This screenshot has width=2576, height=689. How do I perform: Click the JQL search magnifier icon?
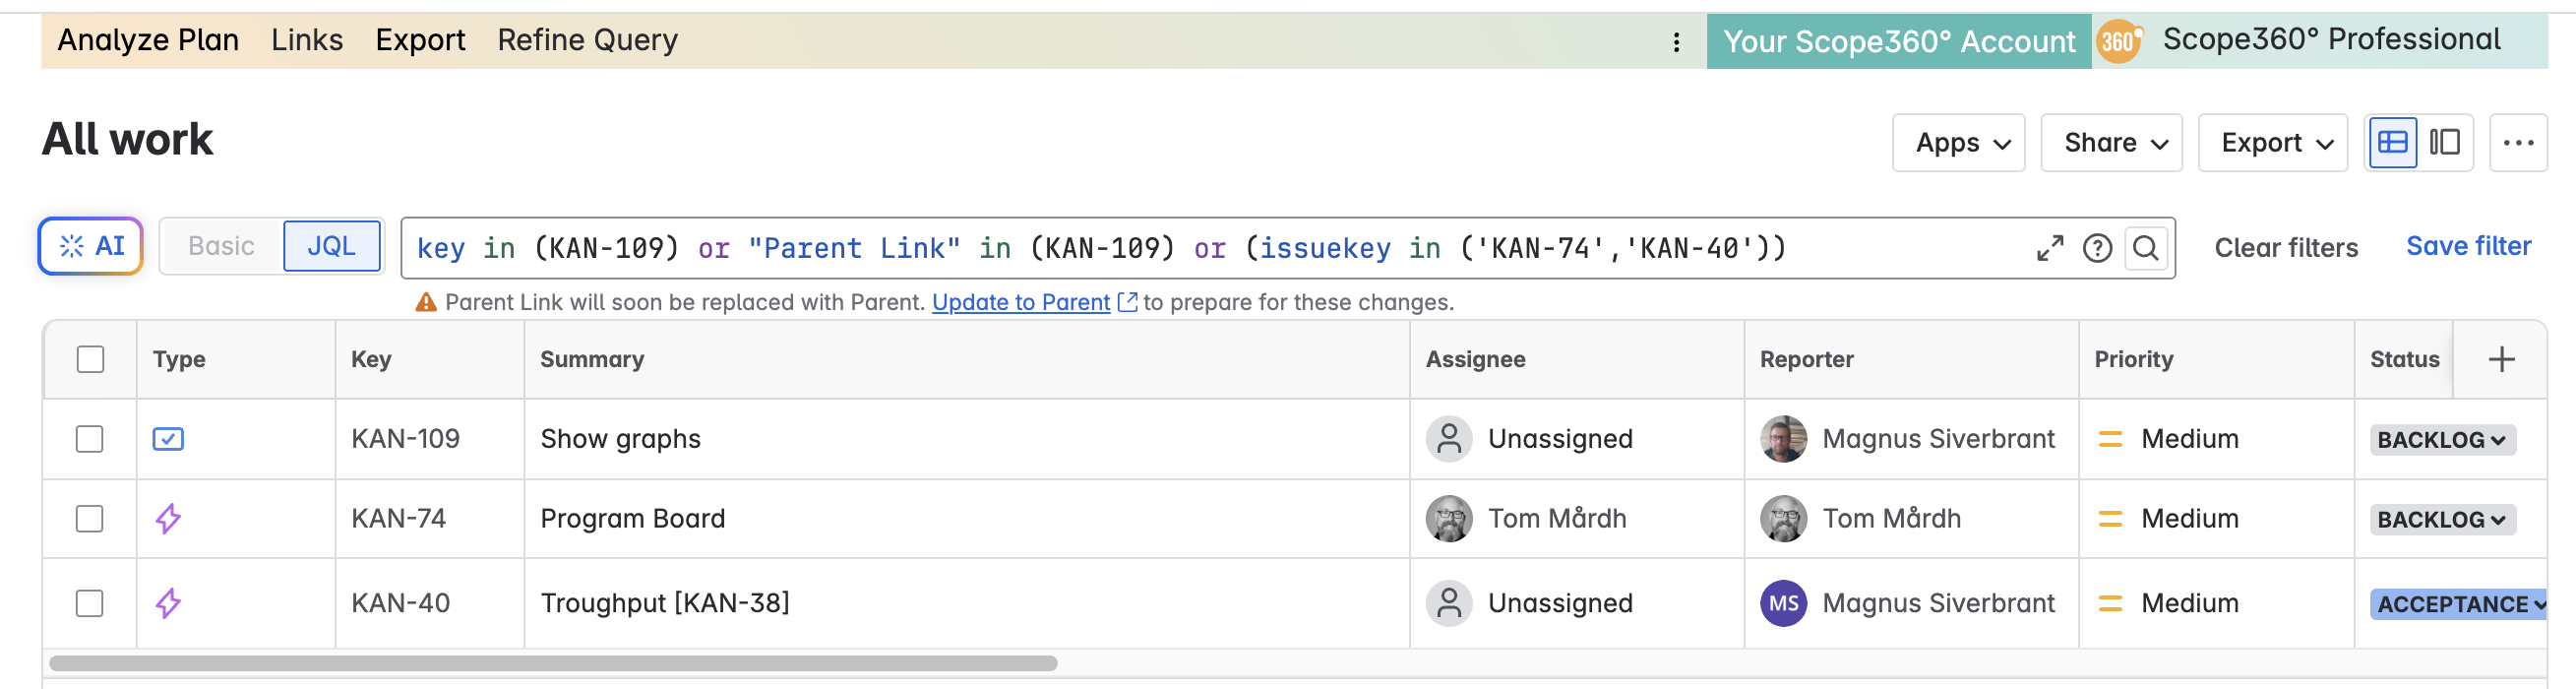[x=2145, y=248]
